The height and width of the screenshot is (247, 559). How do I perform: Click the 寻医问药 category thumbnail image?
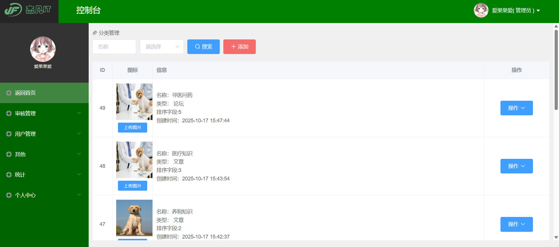point(134,102)
